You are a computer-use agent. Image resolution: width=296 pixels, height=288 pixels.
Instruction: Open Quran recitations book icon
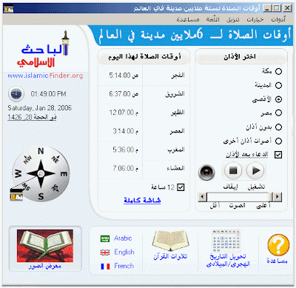(x=170, y=240)
